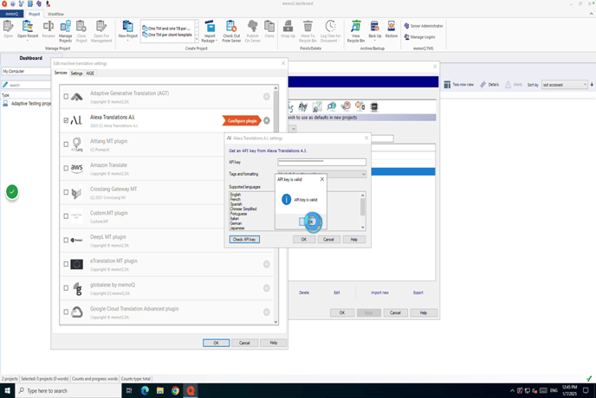Open the eTranslation MT plugin gear icon
This screenshot has width=596, height=398.
[x=267, y=264]
